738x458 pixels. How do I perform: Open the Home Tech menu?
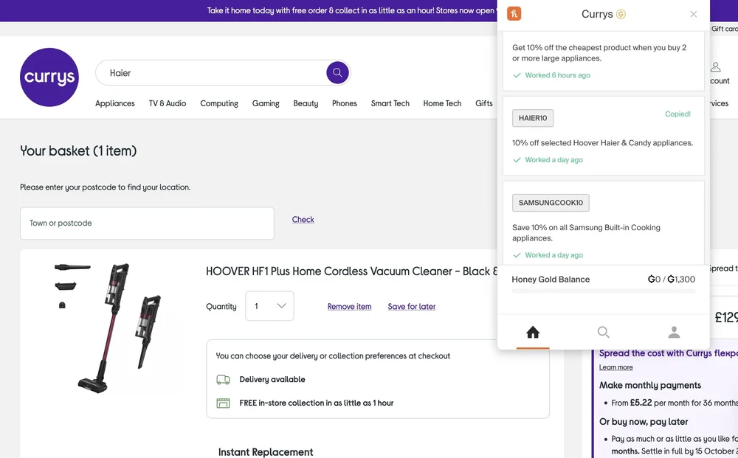[442, 103]
